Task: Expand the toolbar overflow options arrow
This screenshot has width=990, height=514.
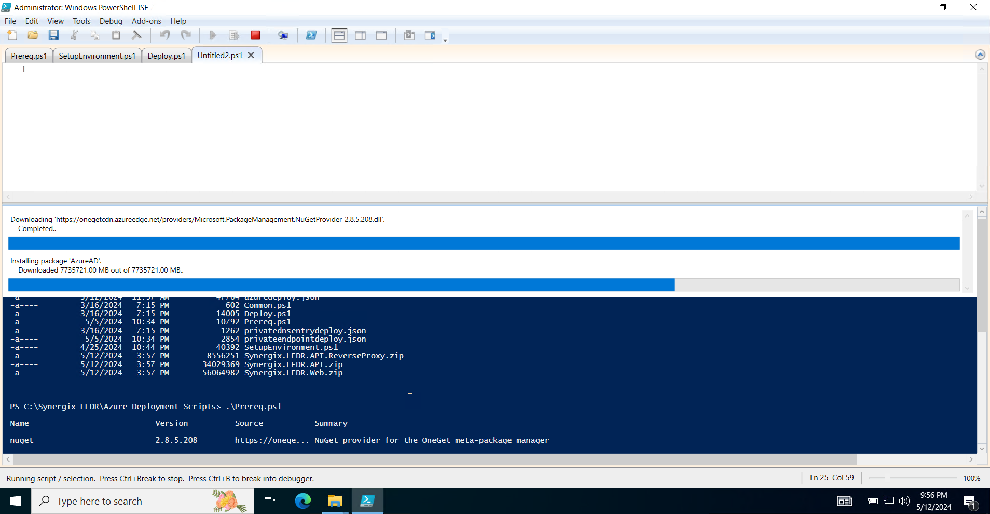Action: click(445, 39)
